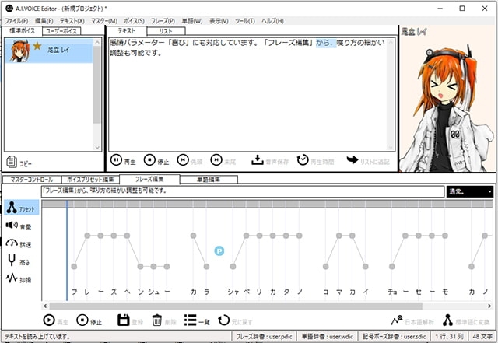Click the mora label チョ
The image size is (498, 343).
[392, 292]
